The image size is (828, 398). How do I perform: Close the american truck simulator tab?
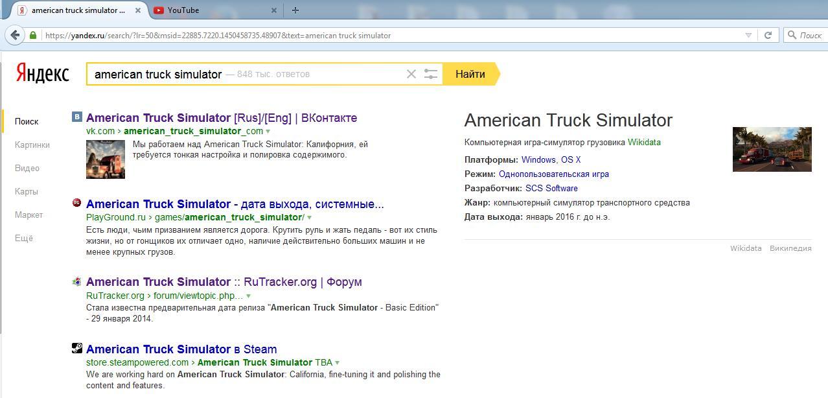(x=139, y=10)
